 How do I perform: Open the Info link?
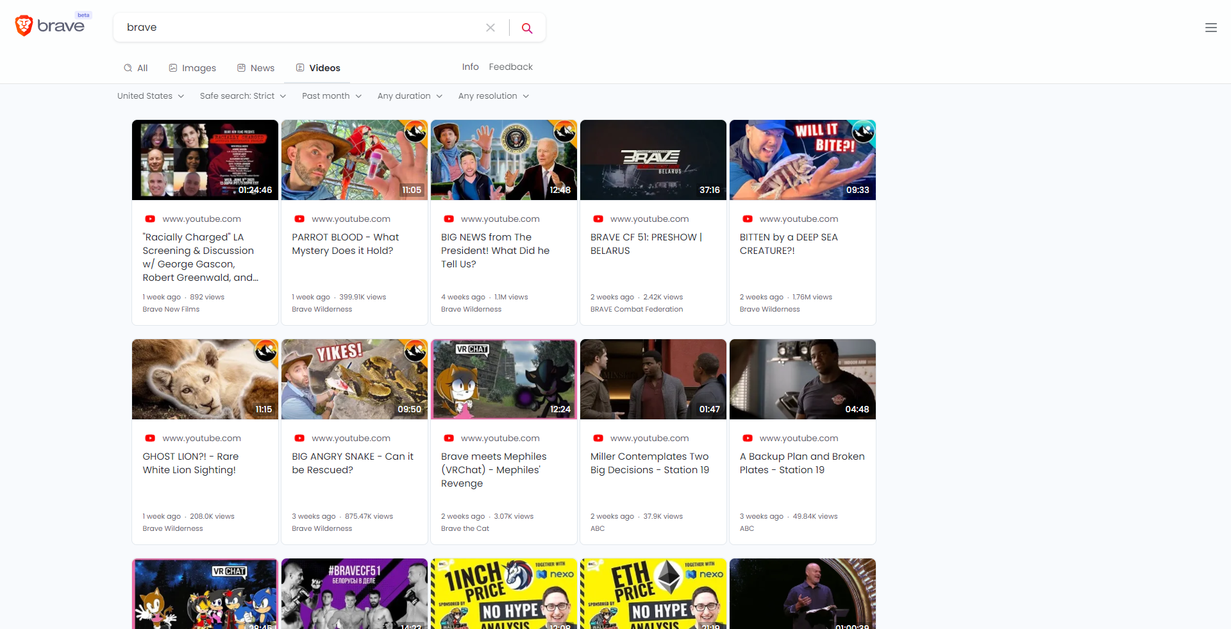(x=471, y=67)
